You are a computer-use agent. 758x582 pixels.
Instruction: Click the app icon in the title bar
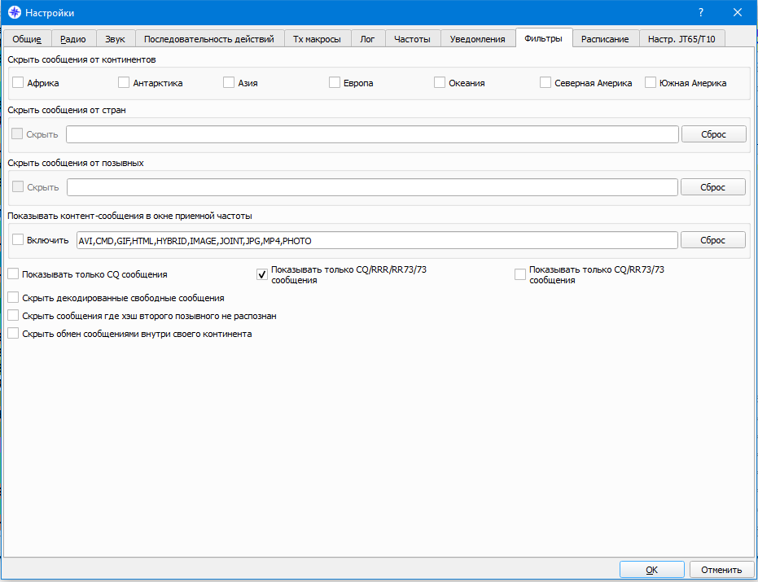[x=15, y=12]
